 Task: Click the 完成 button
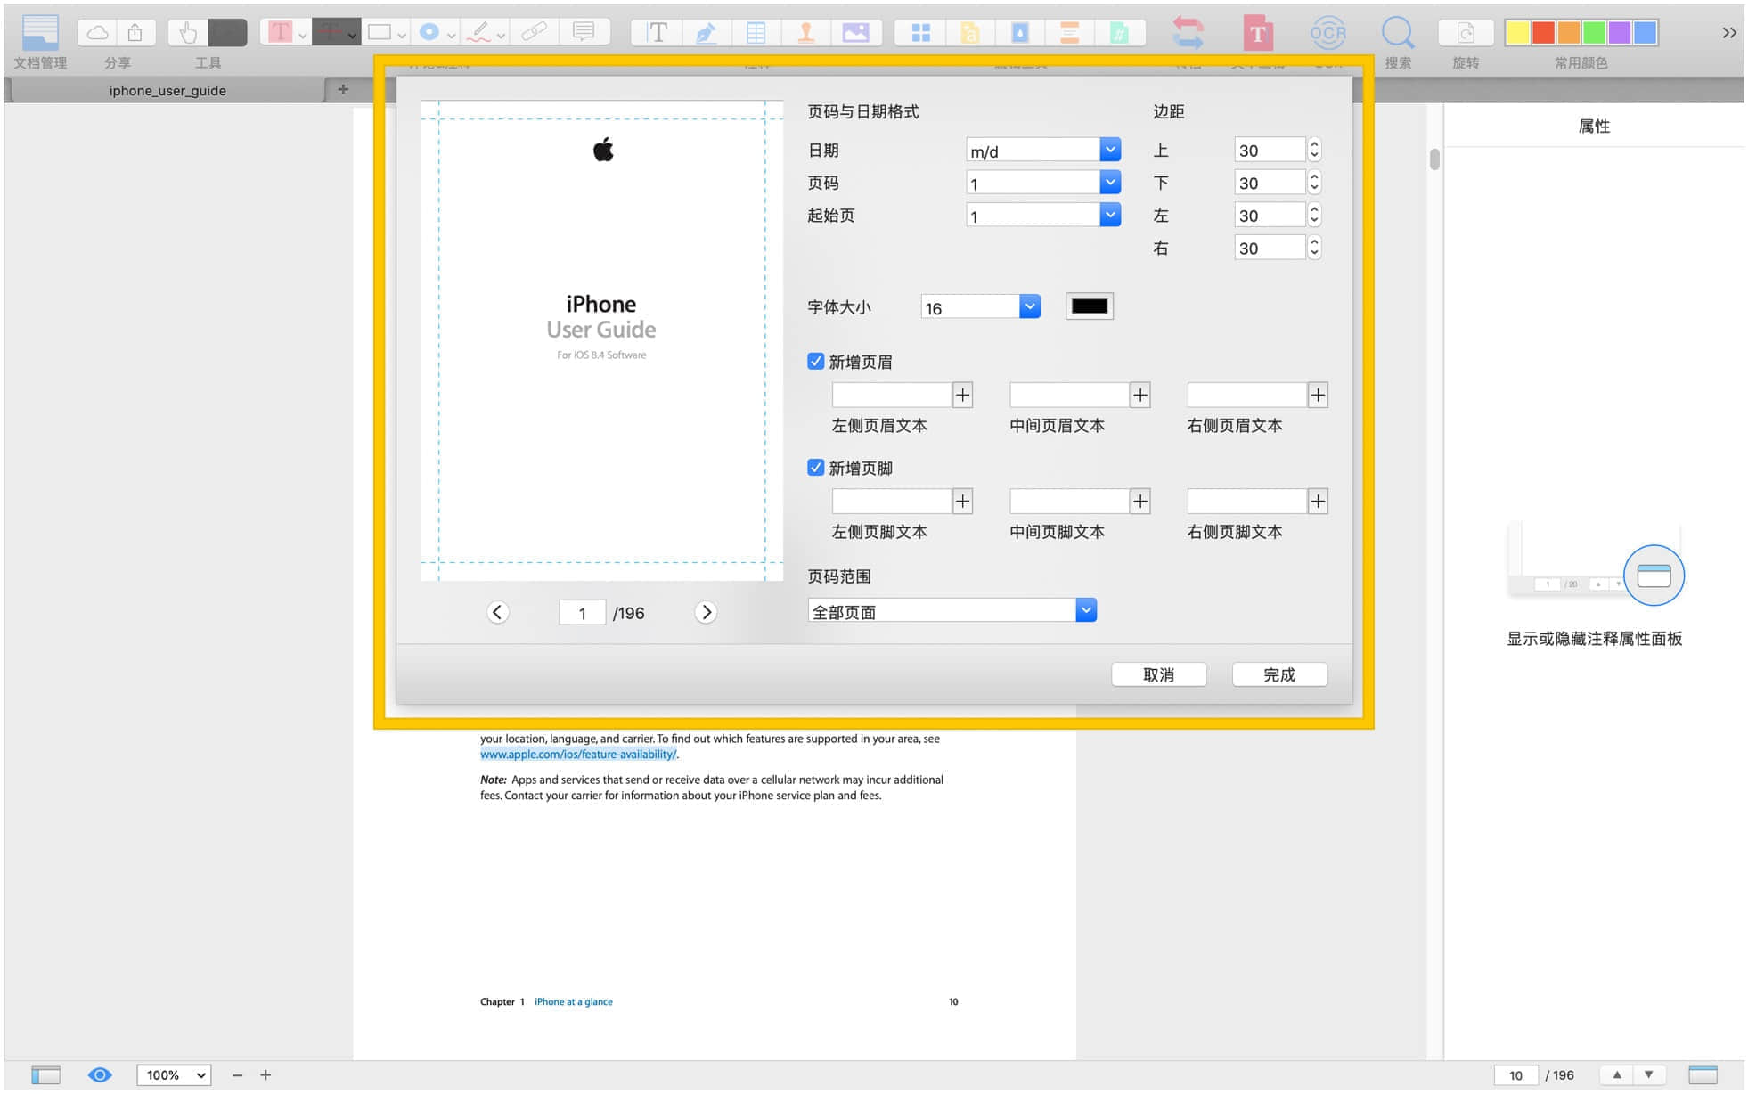pyautogui.click(x=1279, y=674)
